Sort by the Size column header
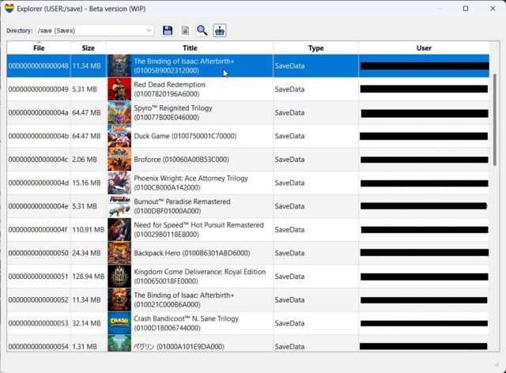 88,48
